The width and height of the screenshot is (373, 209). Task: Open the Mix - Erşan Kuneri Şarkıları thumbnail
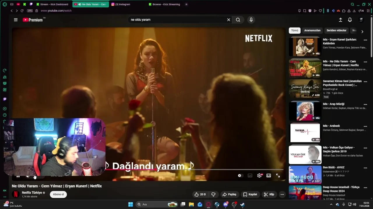pyautogui.click(x=305, y=47)
